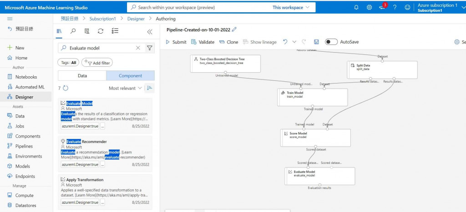Viewport: 466px width, 212px height.
Task: Open Endpoints in the sidebar
Action: [26, 176]
